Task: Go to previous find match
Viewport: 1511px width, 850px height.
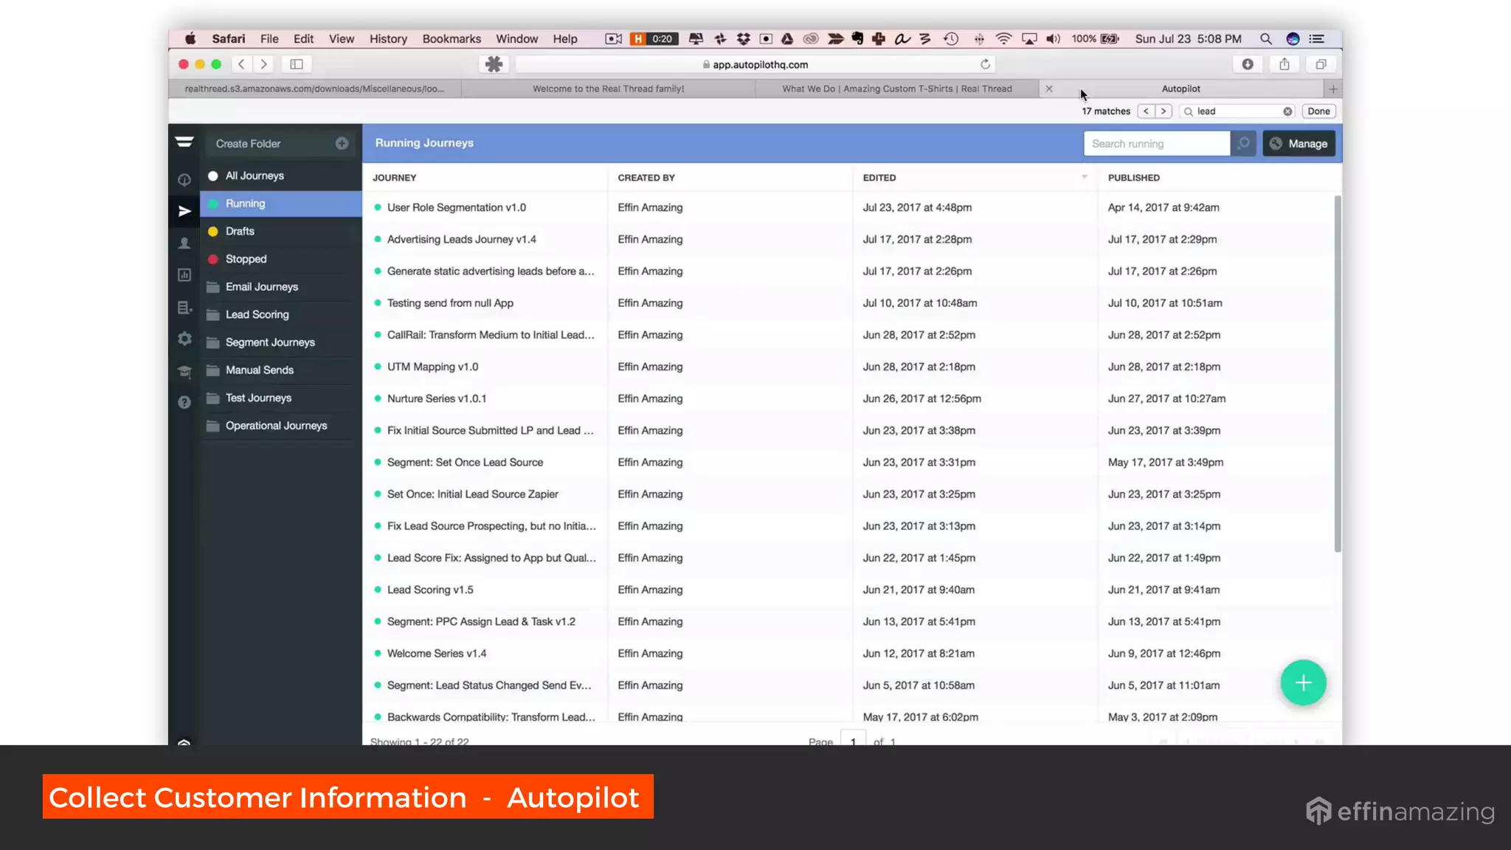Action: click(x=1146, y=111)
